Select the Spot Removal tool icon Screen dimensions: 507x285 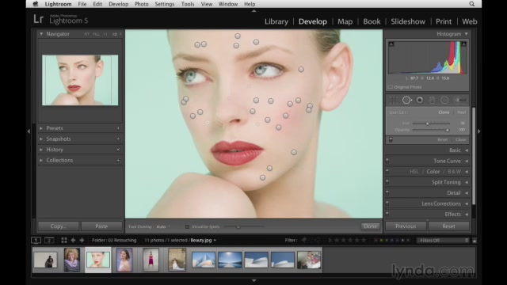click(406, 101)
